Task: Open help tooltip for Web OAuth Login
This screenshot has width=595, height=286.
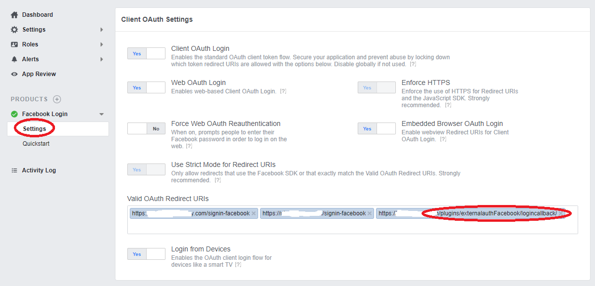Action: (283, 91)
